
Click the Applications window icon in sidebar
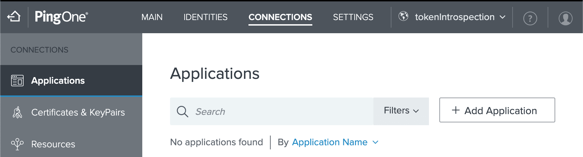17,80
